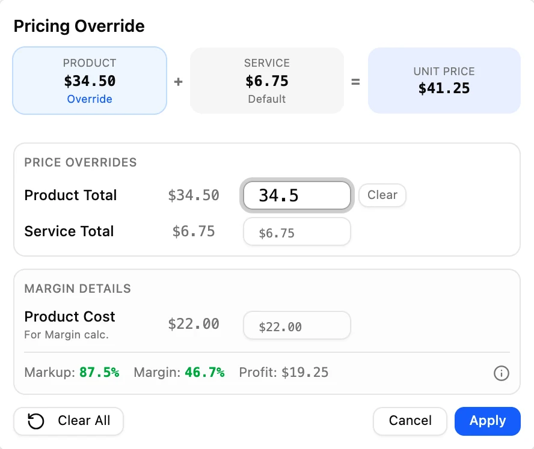This screenshot has height=449, width=534.
Task: Cancel the pricing override dialog
Action: click(410, 421)
